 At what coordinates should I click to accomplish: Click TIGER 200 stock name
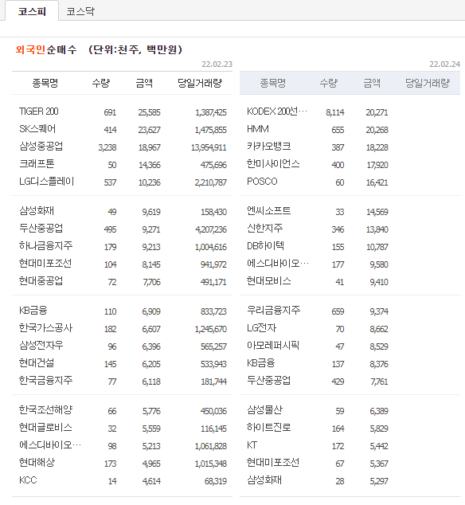click(x=39, y=112)
